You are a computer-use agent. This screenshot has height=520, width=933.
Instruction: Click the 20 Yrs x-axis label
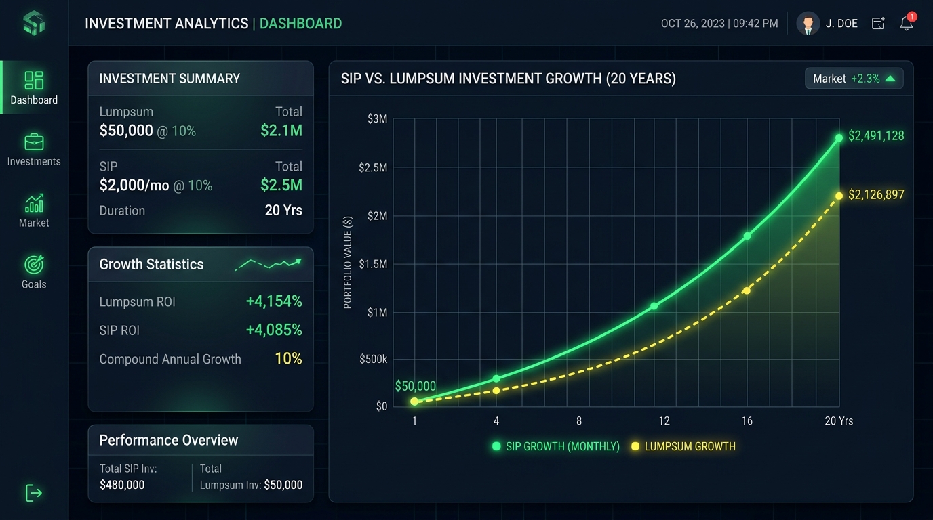(839, 421)
